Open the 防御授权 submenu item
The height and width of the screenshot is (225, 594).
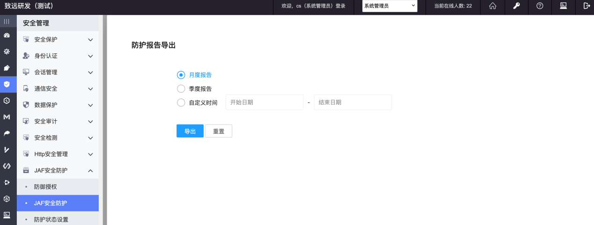(x=45, y=187)
